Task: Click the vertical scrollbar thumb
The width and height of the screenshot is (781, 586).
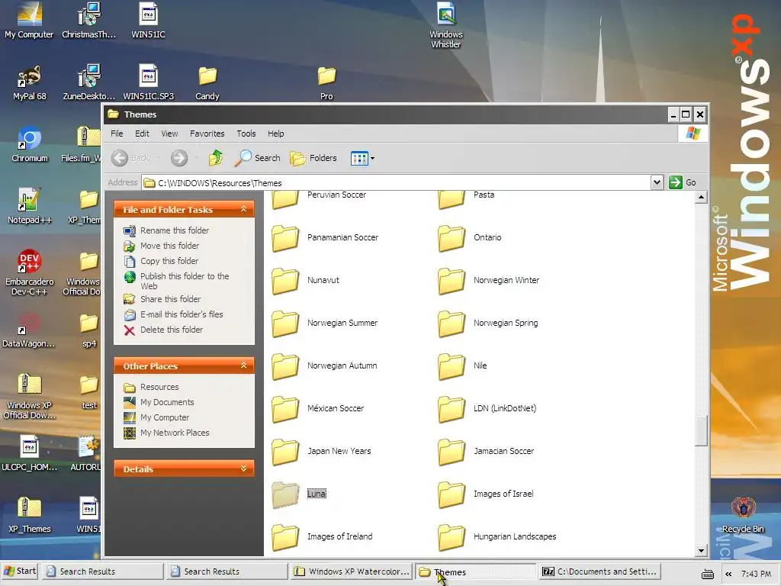Action: (x=702, y=430)
